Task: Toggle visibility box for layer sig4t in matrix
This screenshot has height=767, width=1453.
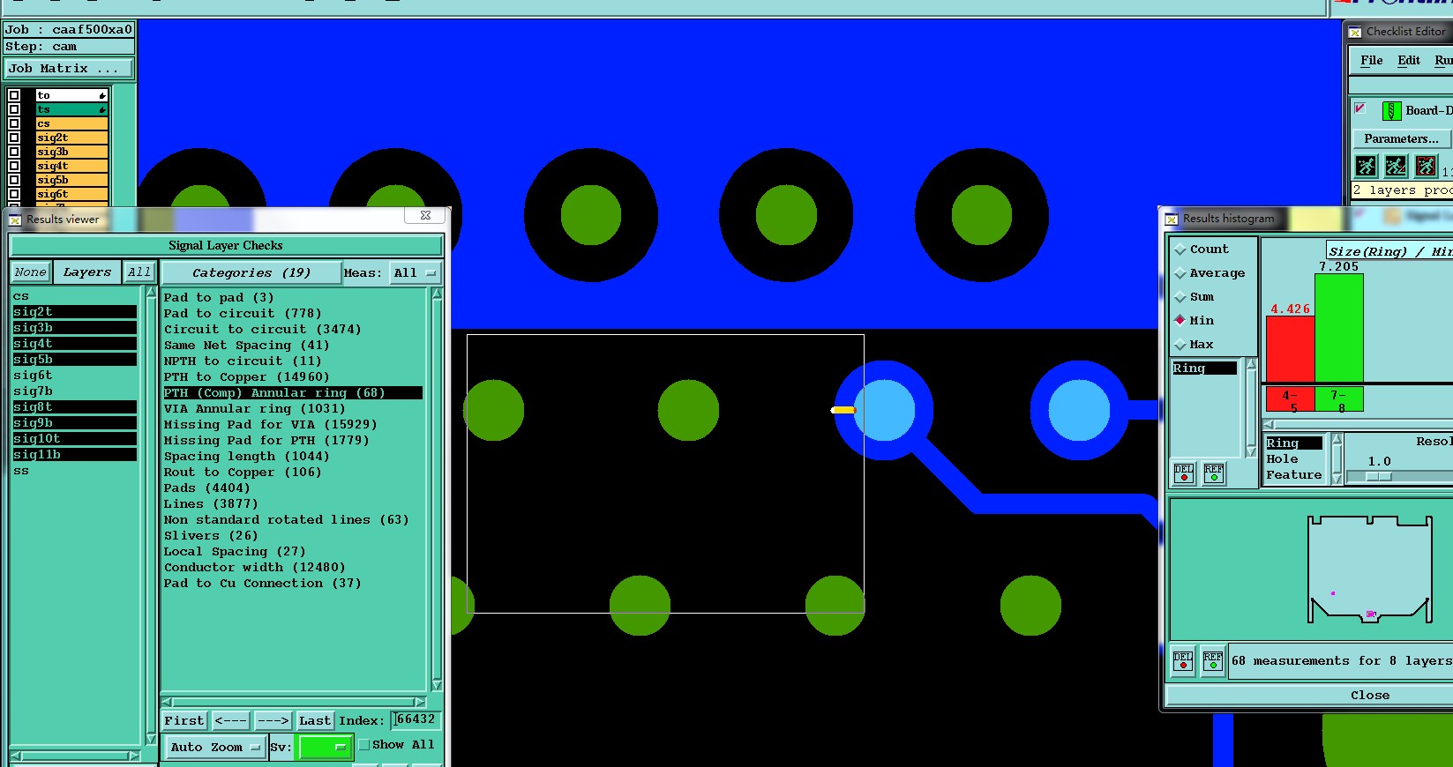Action: pos(14,166)
